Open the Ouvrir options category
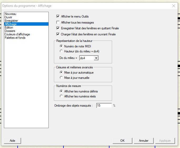Image resolution: width=180 pixels, height=148 pixels. click(x=8, y=17)
